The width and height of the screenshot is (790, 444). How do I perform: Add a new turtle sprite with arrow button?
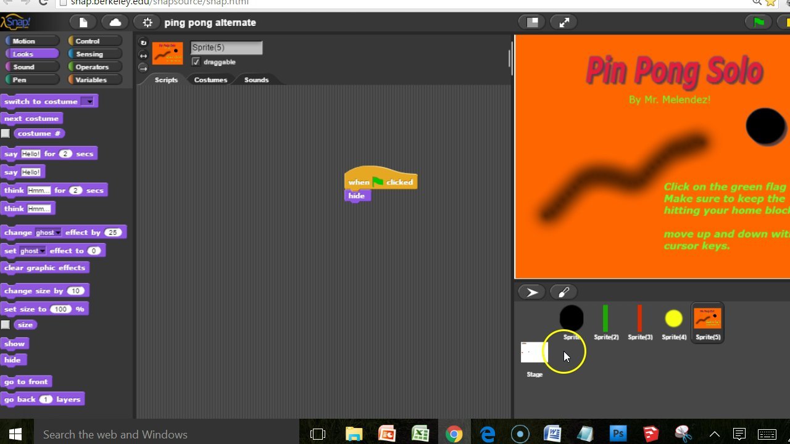pyautogui.click(x=531, y=291)
